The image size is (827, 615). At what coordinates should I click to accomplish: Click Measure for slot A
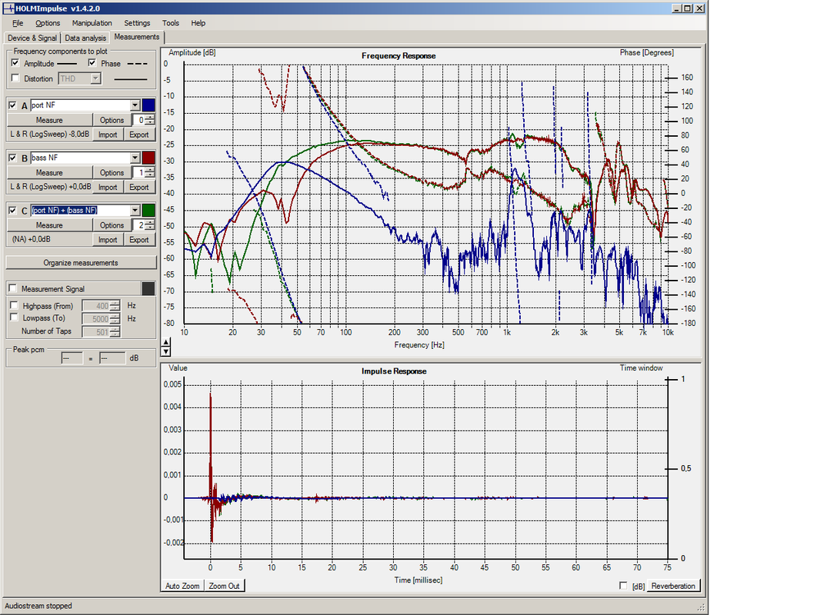tap(49, 120)
